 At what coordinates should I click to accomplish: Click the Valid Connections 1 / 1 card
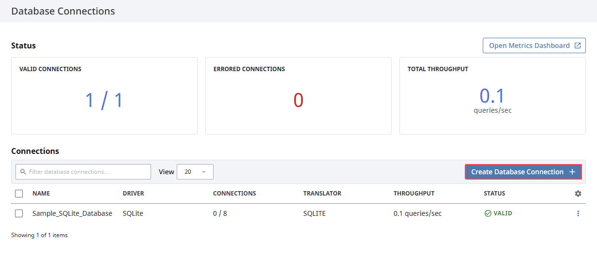tap(104, 96)
